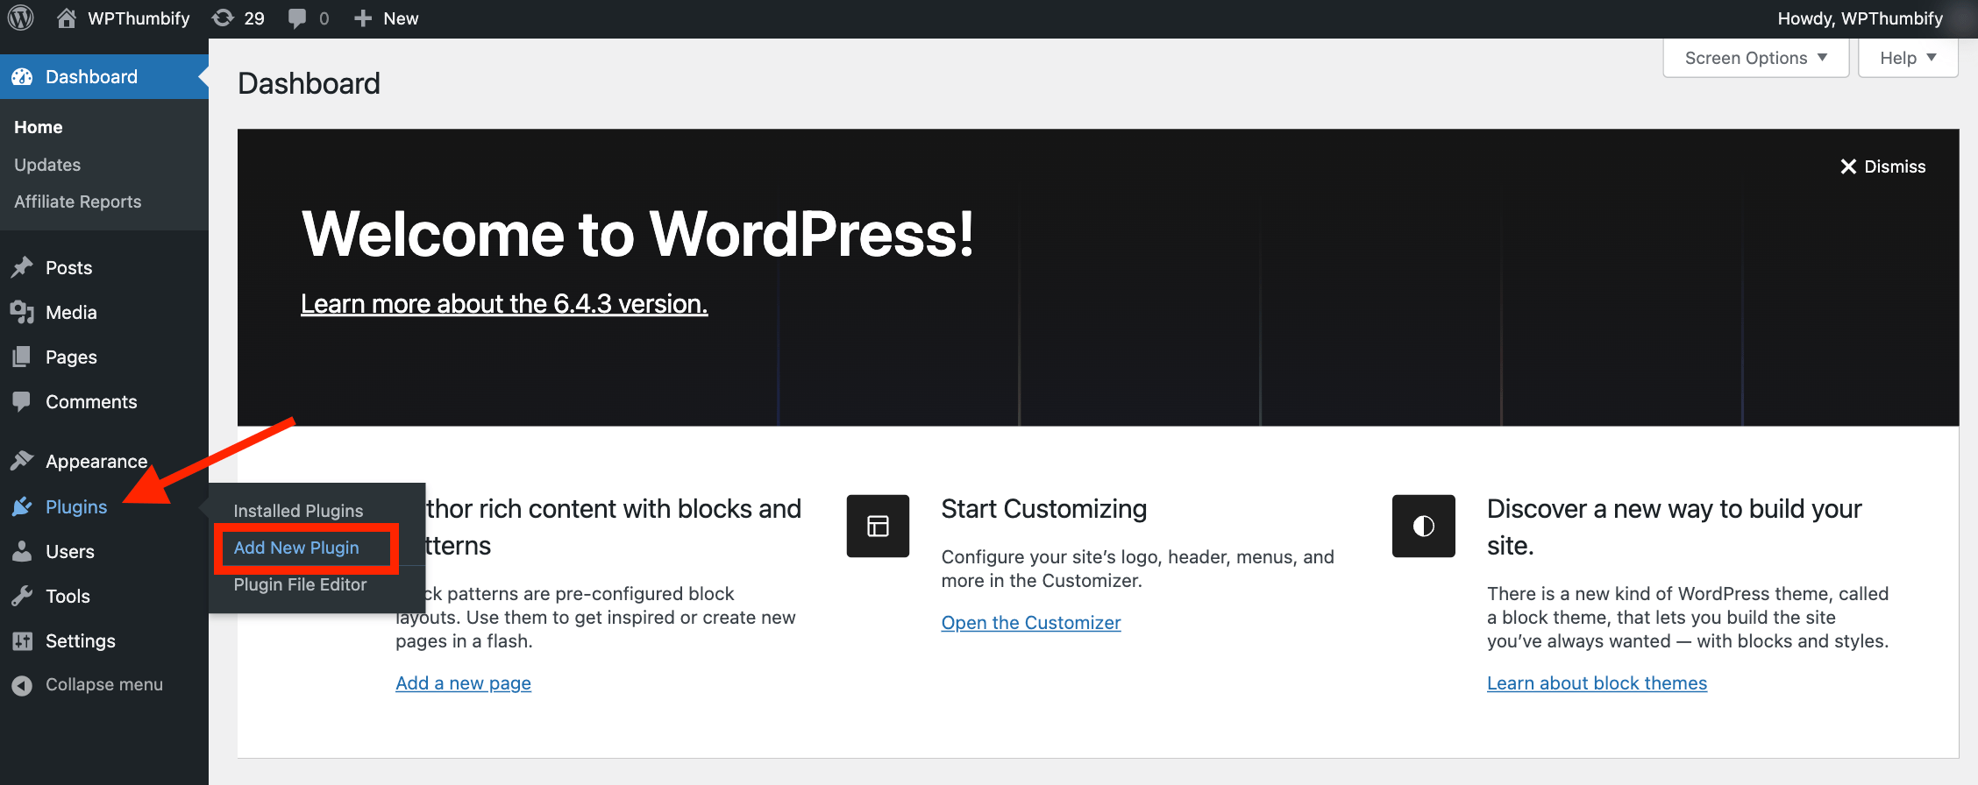Collapse the admin sidebar menu
Image resolution: width=1978 pixels, height=785 pixels.
[x=104, y=684]
